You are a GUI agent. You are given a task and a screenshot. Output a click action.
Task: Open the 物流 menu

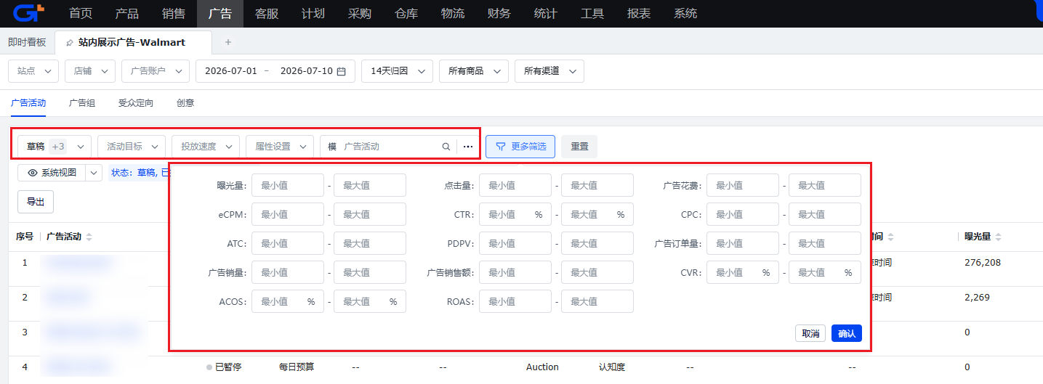453,13
